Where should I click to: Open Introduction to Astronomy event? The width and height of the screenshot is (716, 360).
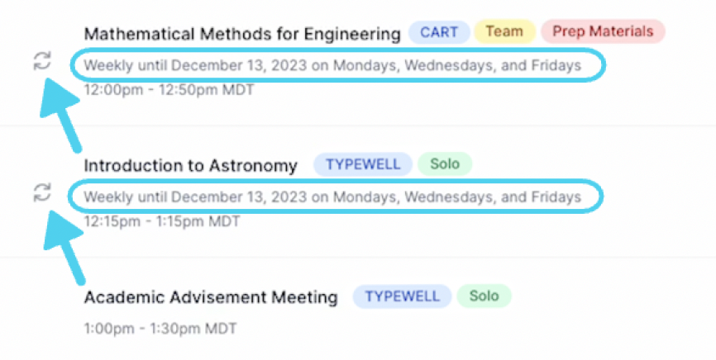pyautogui.click(x=190, y=165)
